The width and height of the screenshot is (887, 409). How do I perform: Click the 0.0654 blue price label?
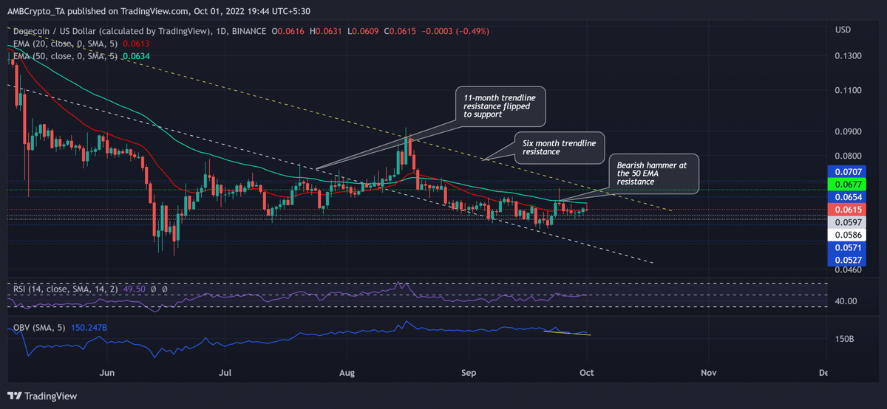pos(846,196)
